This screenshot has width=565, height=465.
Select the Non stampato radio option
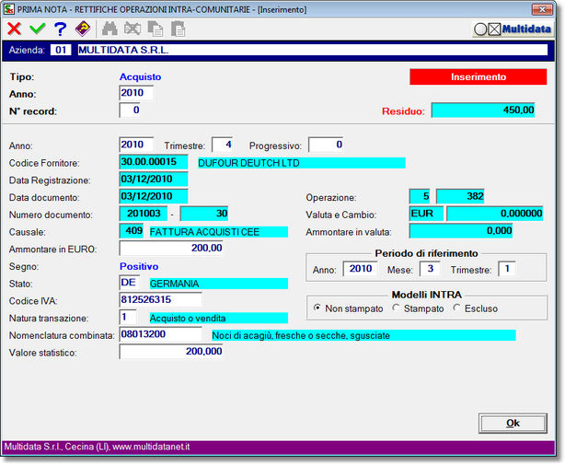pyautogui.click(x=318, y=308)
